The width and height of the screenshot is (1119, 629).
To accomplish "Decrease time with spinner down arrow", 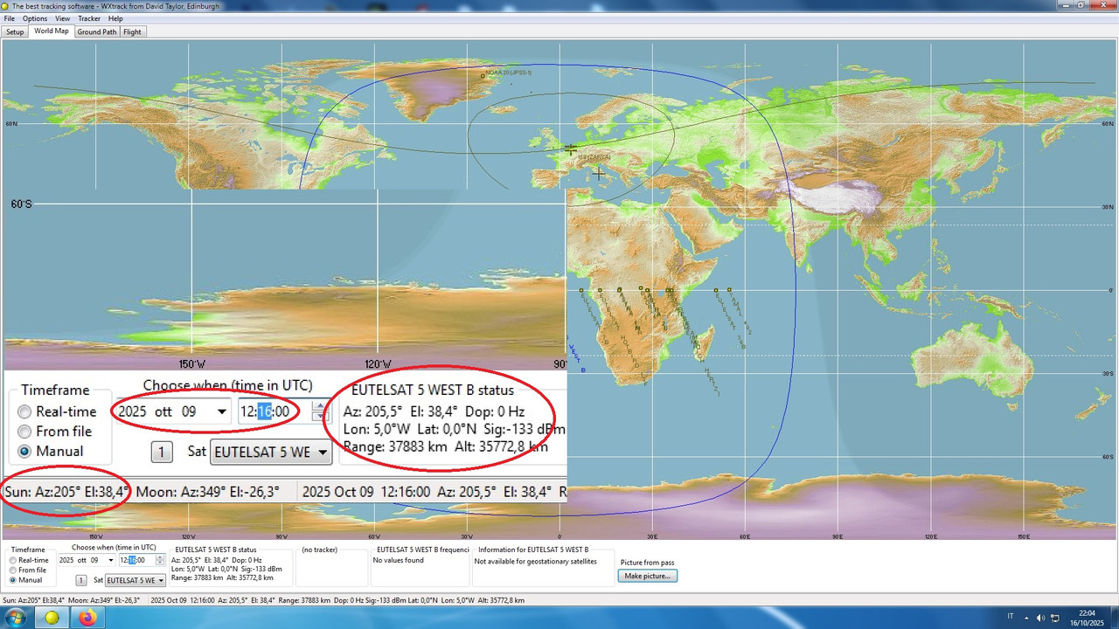I will point(160,563).
